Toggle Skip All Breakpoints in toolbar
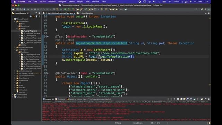The width and height of the screenshot is (222, 125). pos(28,9)
